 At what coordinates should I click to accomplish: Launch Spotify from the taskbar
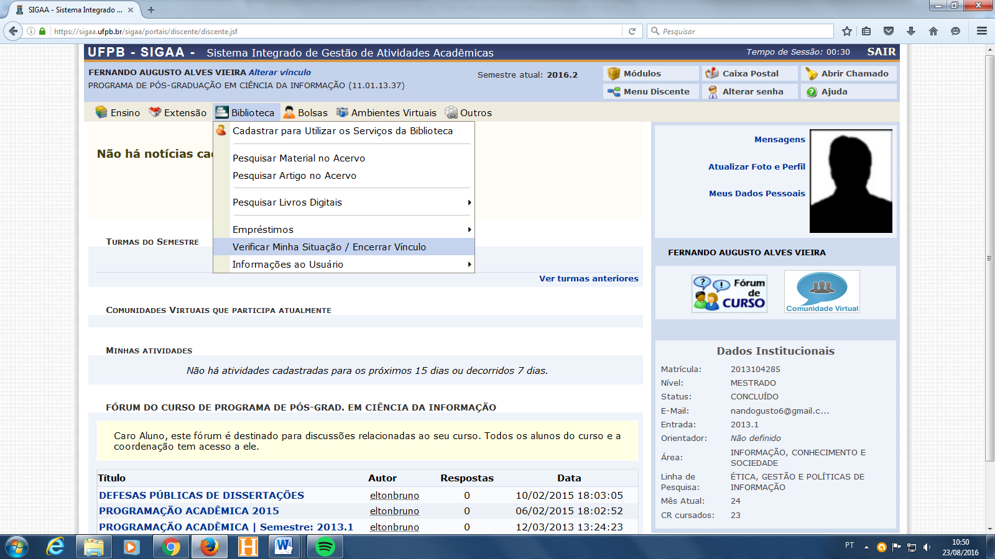(x=325, y=547)
